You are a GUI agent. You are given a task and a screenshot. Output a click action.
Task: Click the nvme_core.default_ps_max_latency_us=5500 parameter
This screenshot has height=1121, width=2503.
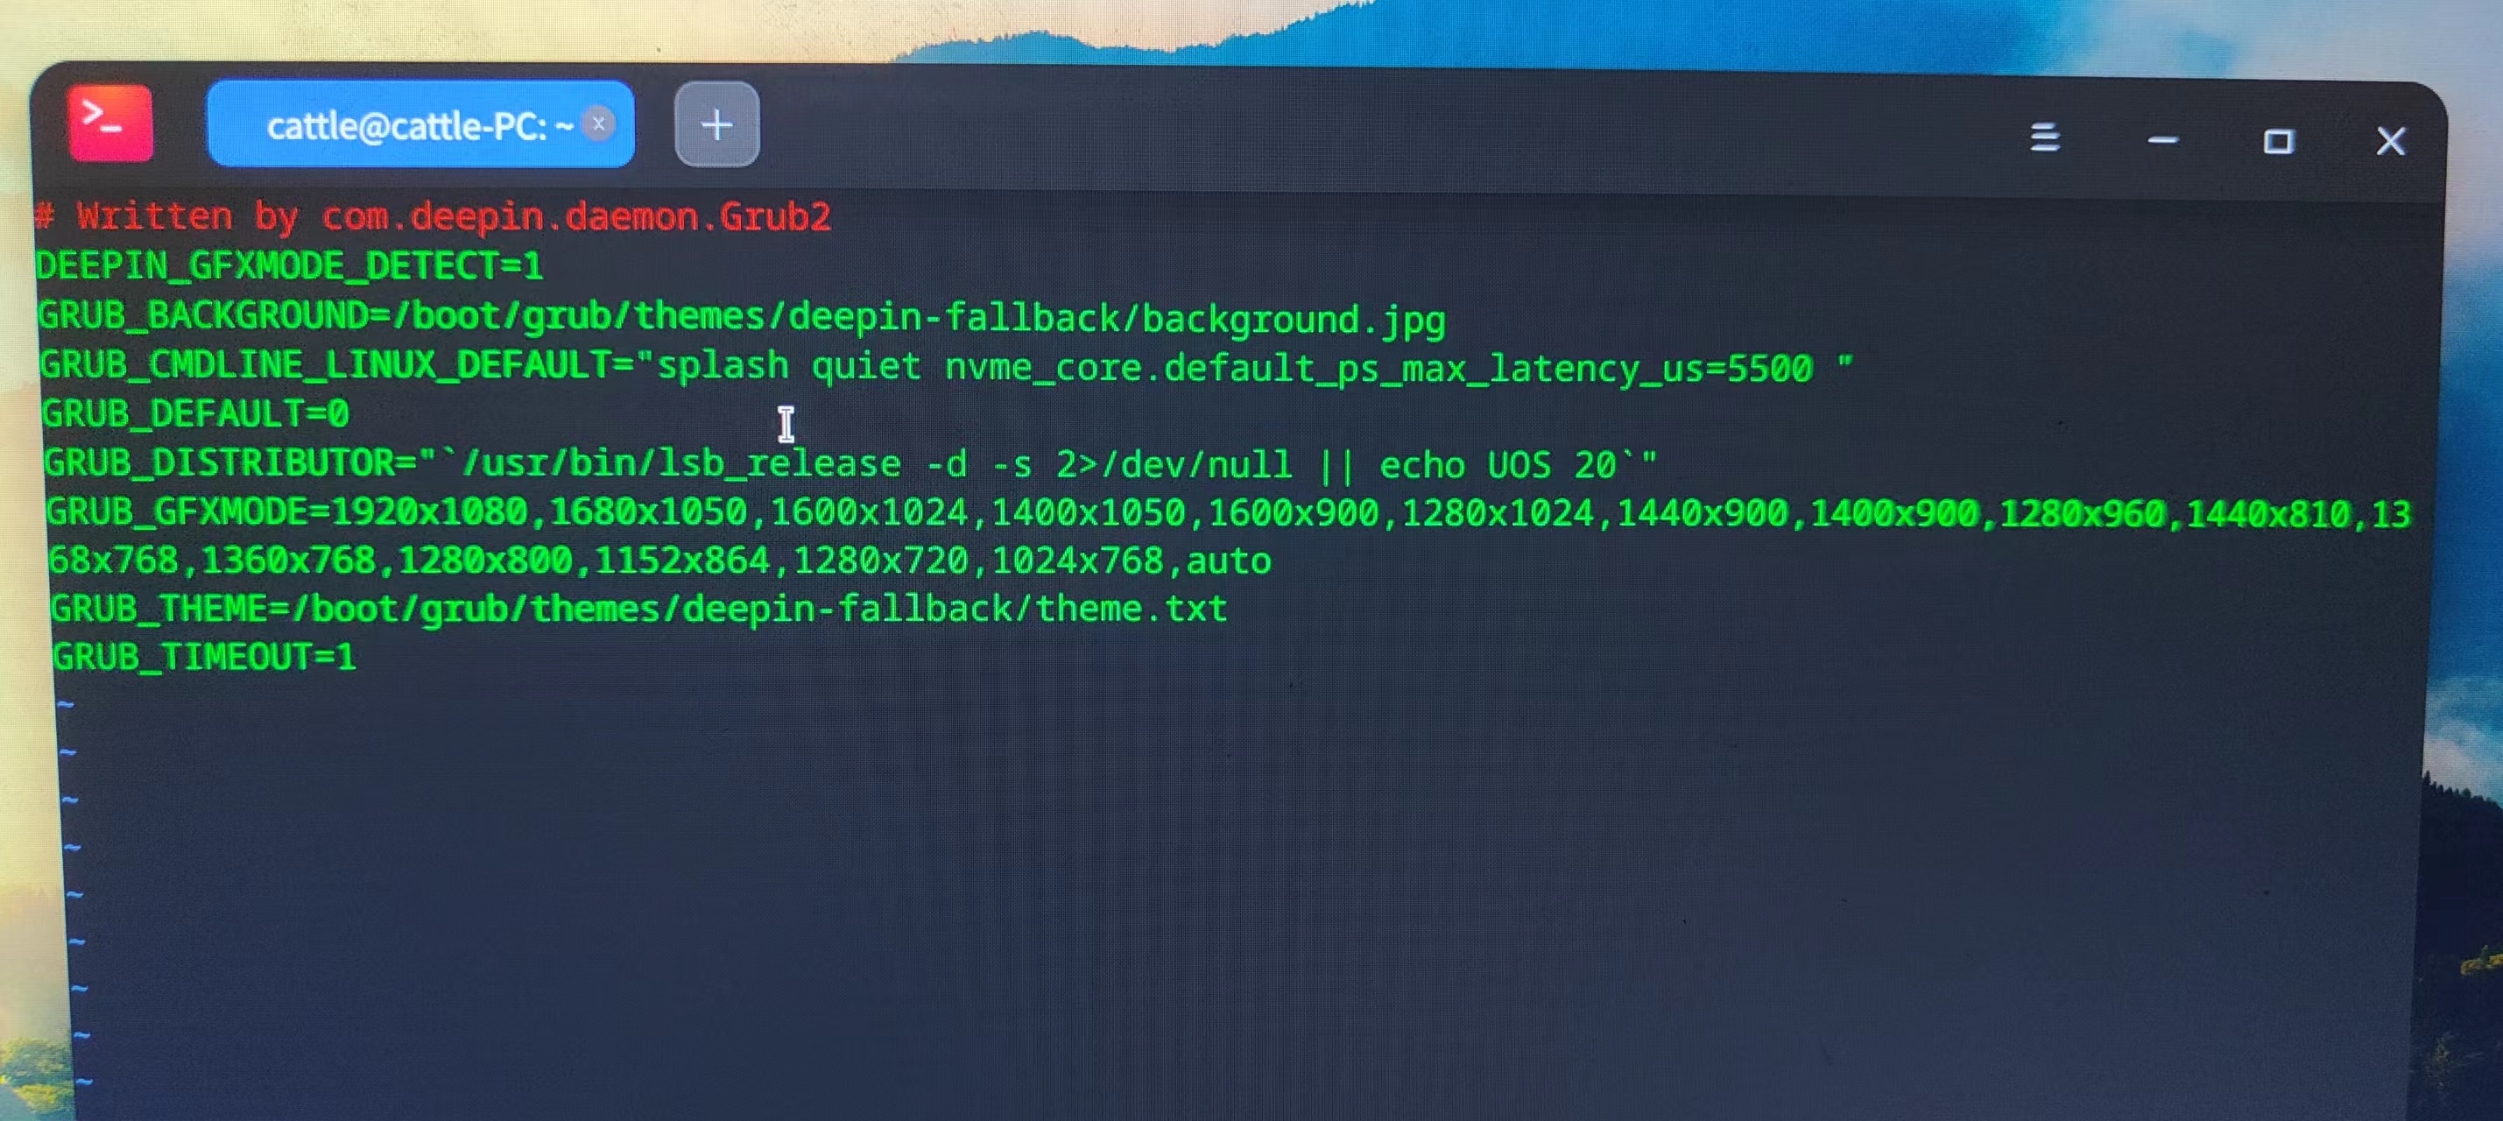(x=1378, y=368)
